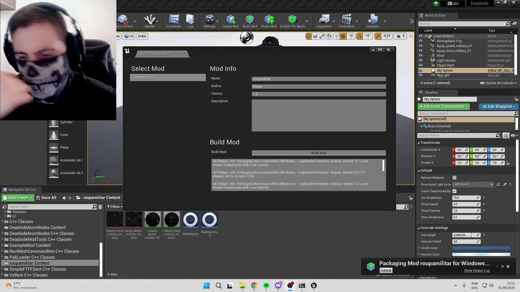Toggle visibility of Floor actor
Screen dimensions: 520x292
(420, 56)
